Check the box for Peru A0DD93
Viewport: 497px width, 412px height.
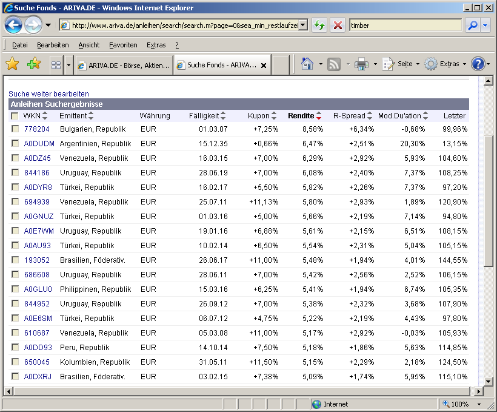tap(15, 347)
